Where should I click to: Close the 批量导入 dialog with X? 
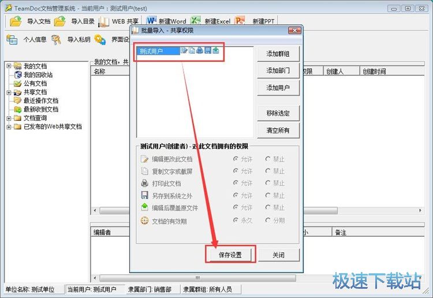pos(294,31)
